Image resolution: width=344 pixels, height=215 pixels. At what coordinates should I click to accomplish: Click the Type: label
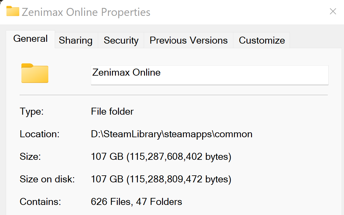click(32, 112)
